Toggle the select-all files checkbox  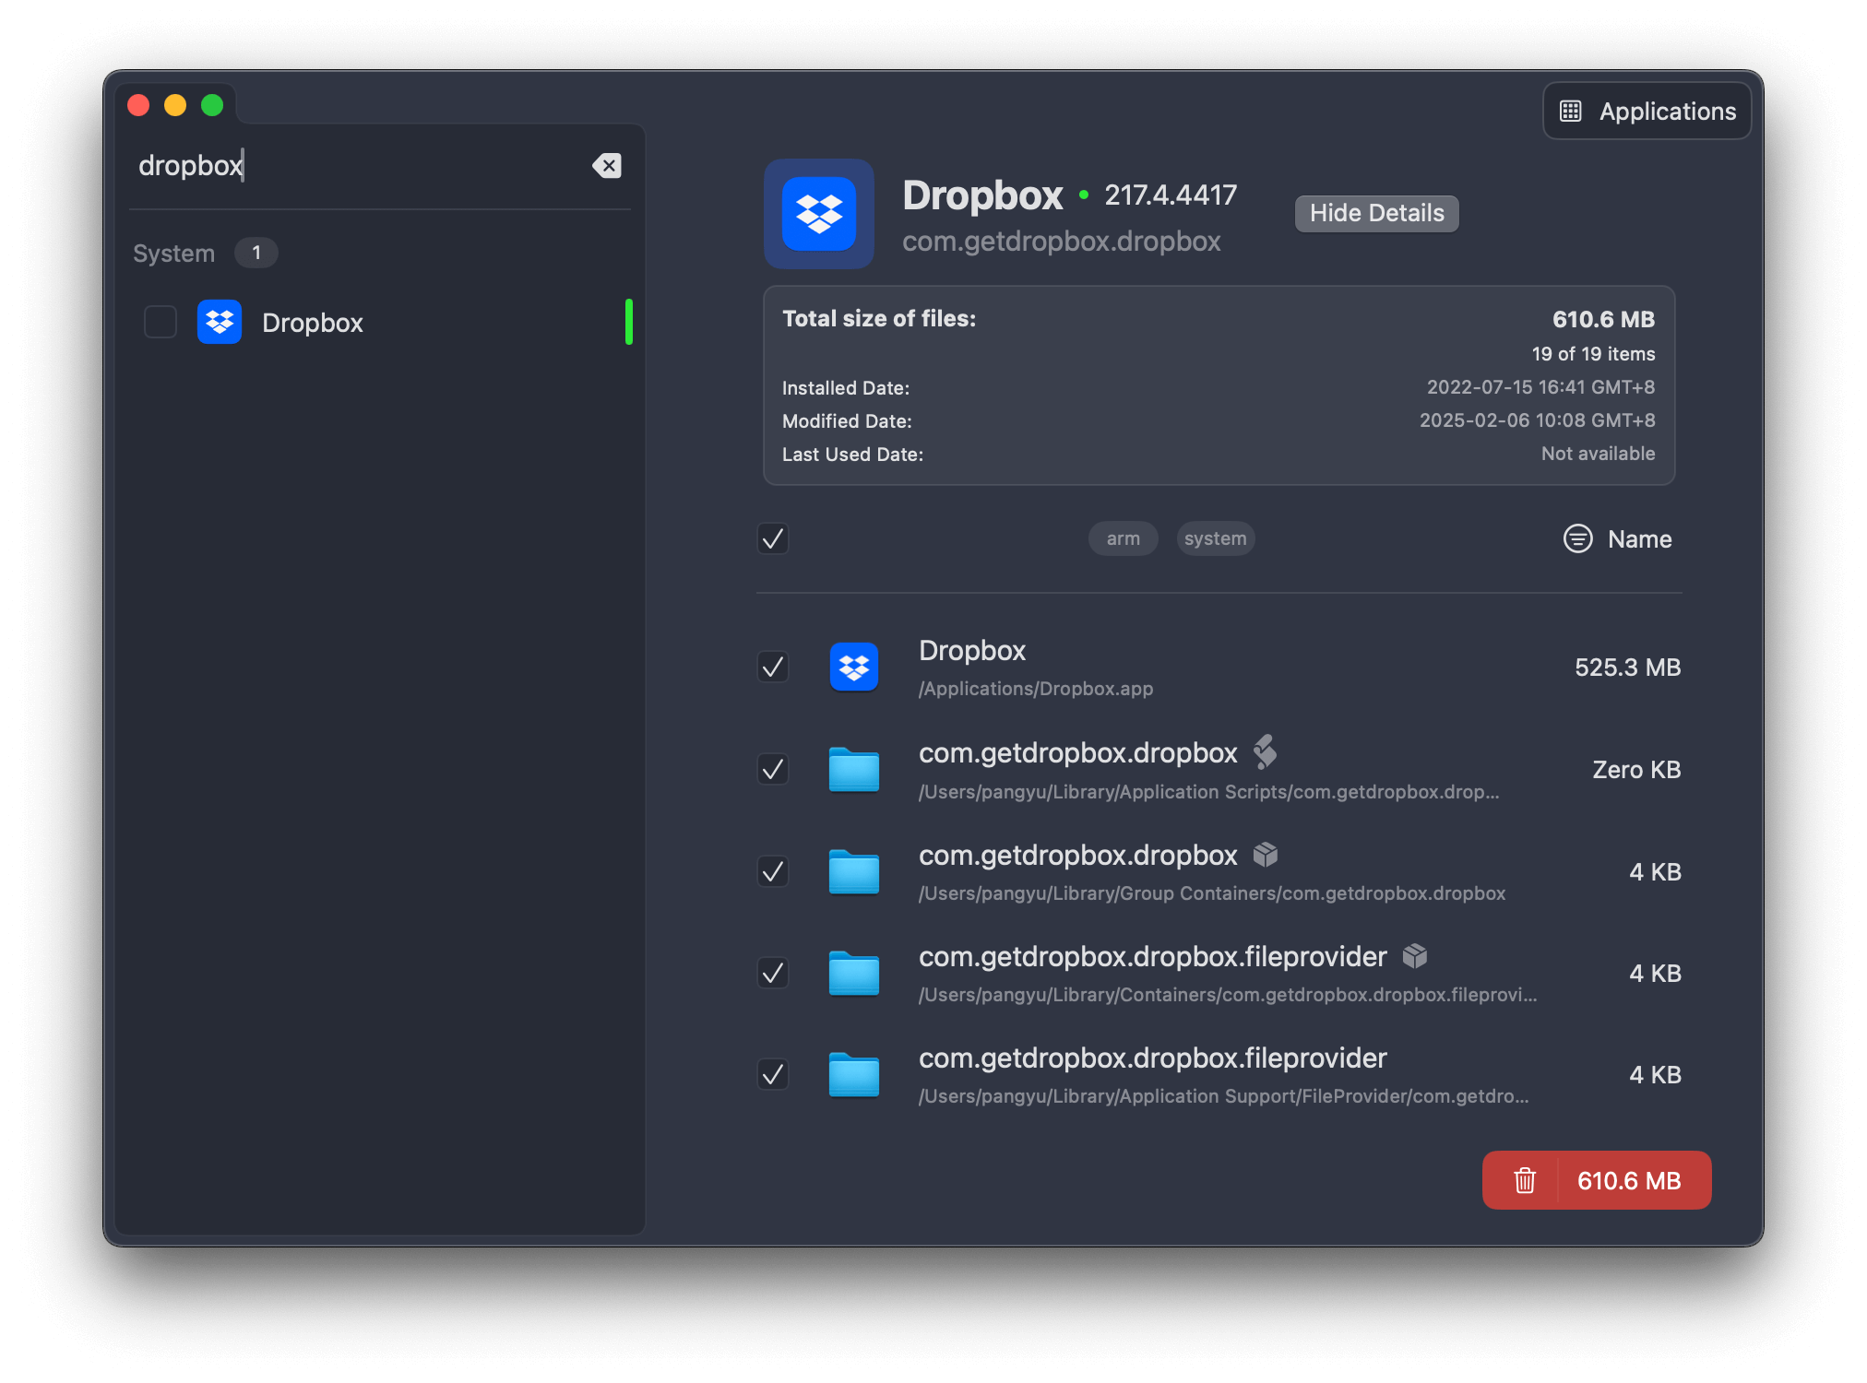pyautogui.click(x=773, y=538)
